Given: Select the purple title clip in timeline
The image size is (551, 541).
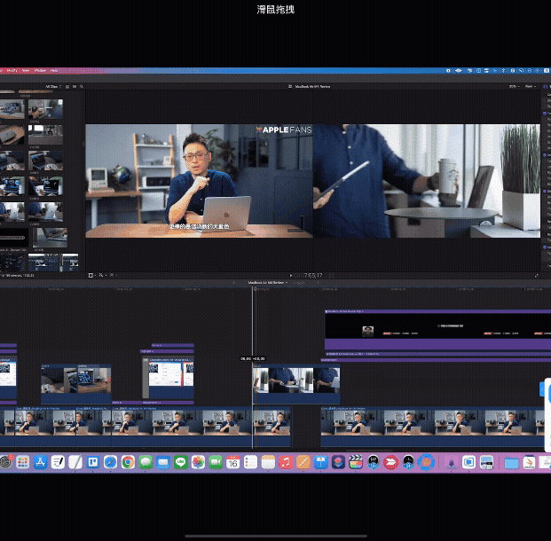Looking at the screenshot, I should click(x=435, y=332).
